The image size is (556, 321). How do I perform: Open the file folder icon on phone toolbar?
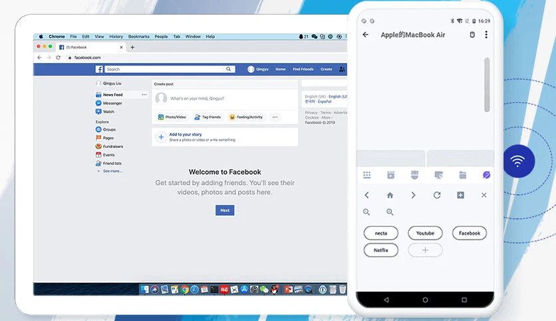pyautogui.click(x=463, y=175)
